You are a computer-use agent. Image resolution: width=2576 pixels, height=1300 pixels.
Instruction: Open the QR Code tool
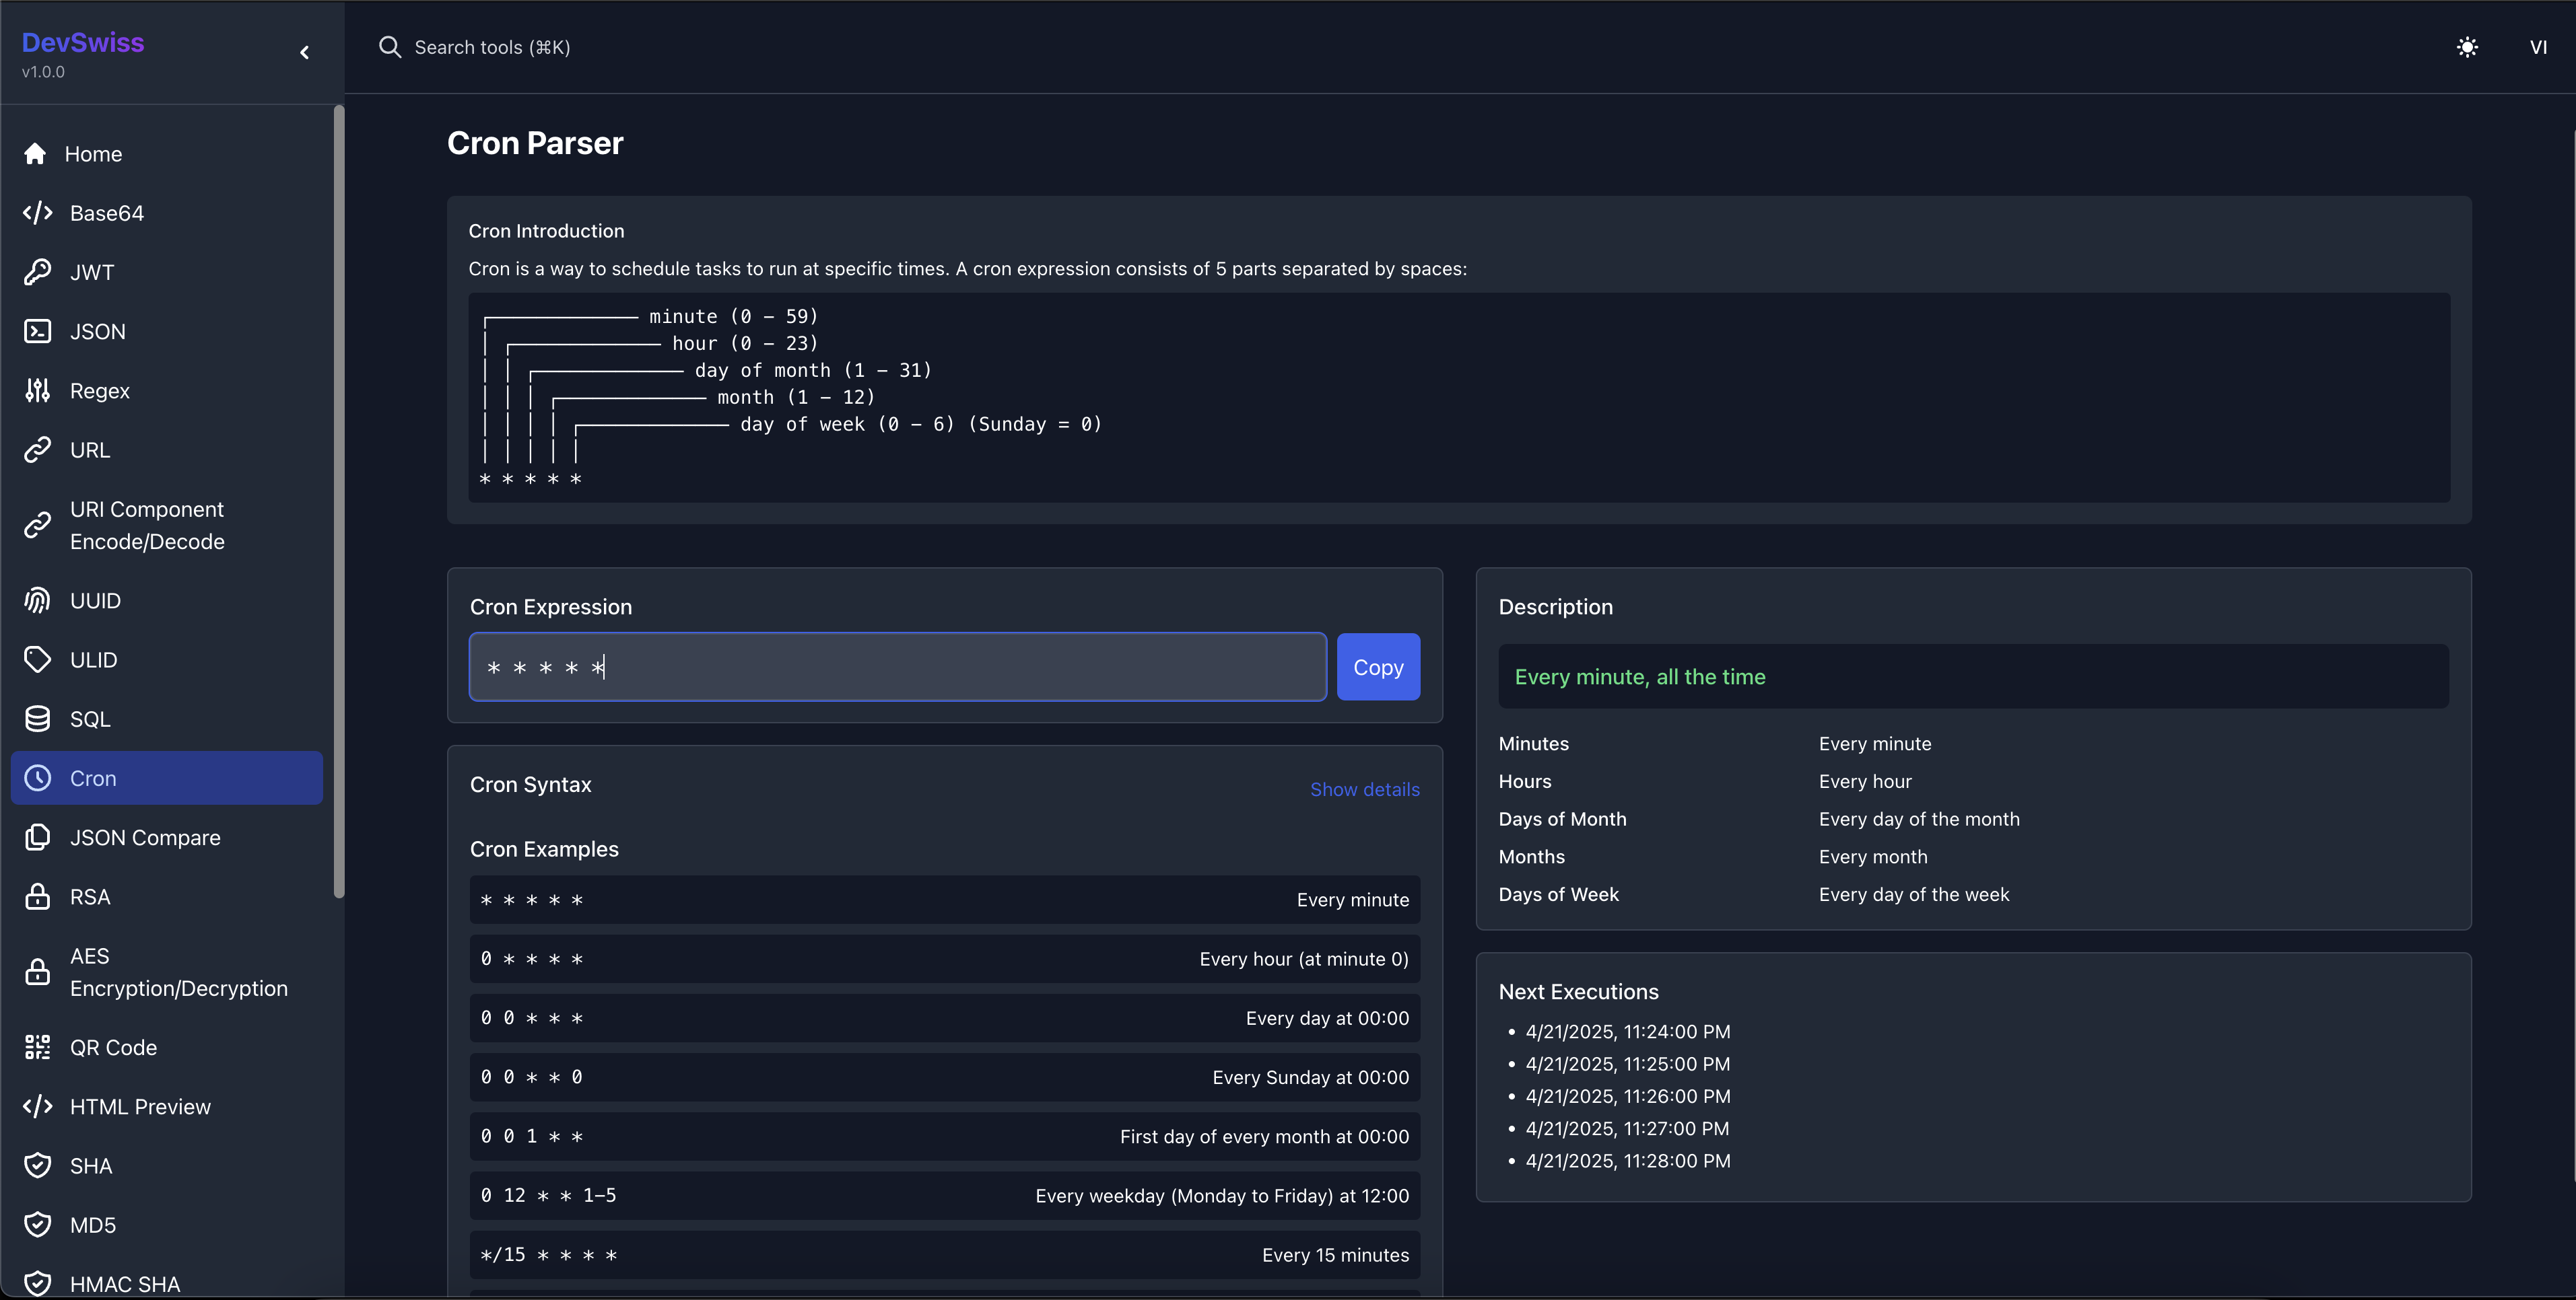167,1047
